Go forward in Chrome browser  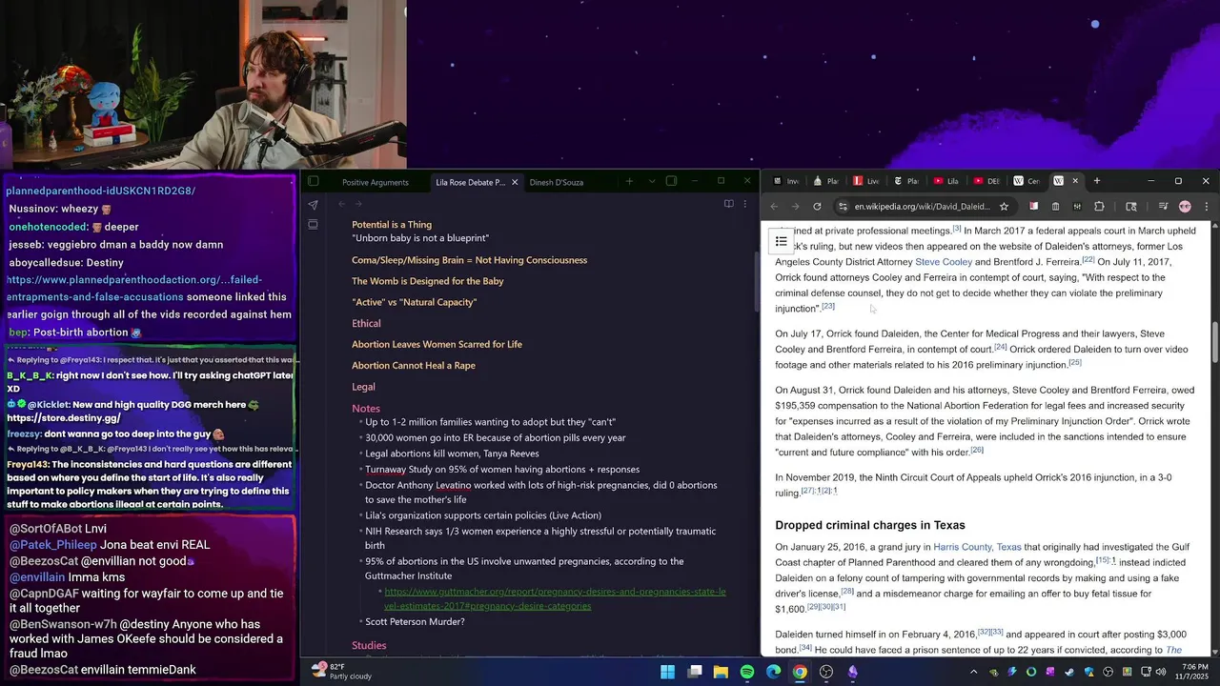[795, 206]
